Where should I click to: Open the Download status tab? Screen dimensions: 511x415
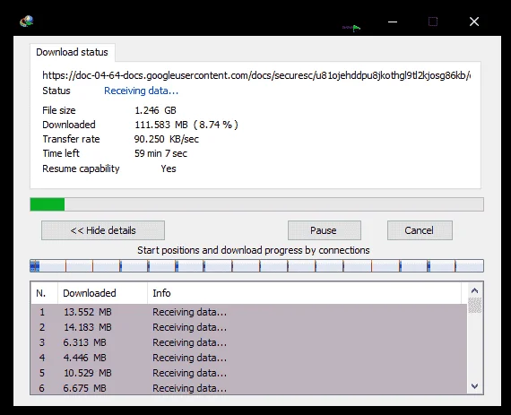tap(72, 52)
